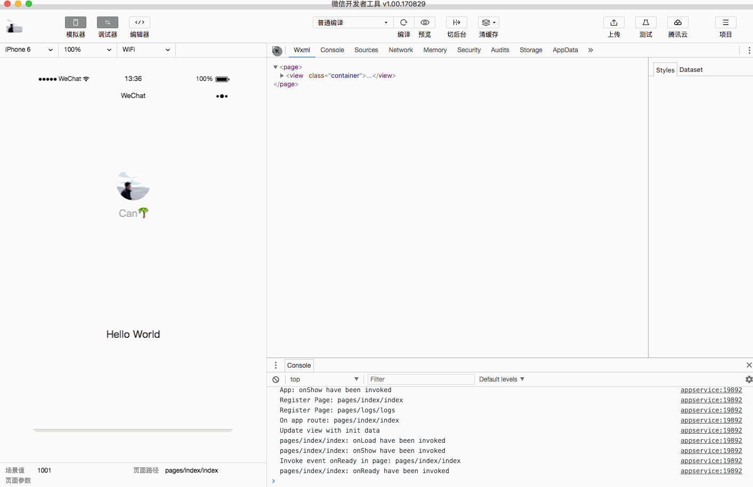Open the WiFi network type dropdown
Image resolution: width=753 pixels, height=487 pixels.
tap(147, 50)
